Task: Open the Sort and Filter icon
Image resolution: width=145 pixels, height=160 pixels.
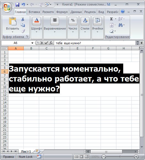Action: 120,19
